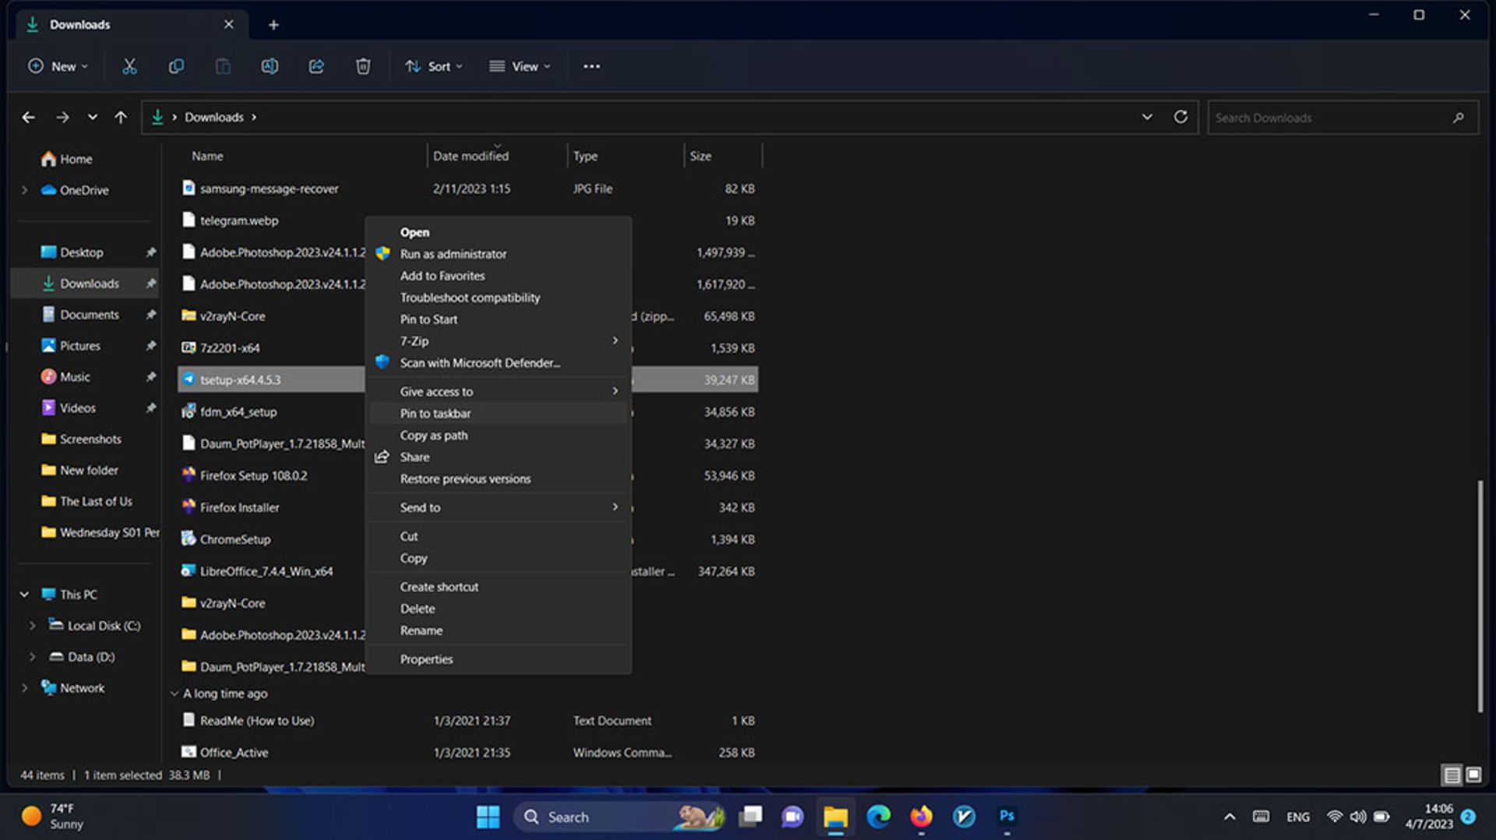
Task: Go up one folder level
Action: [121, 117]
